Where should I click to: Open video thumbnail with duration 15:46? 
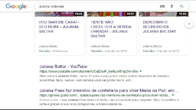point(60,14)
